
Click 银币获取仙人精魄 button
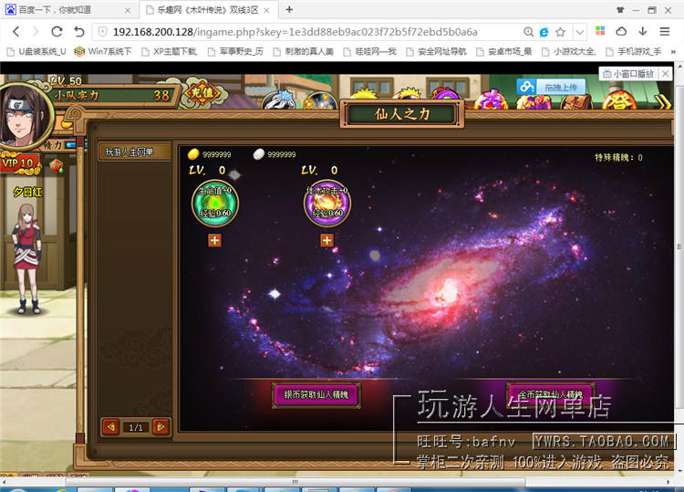click(316, 395)
